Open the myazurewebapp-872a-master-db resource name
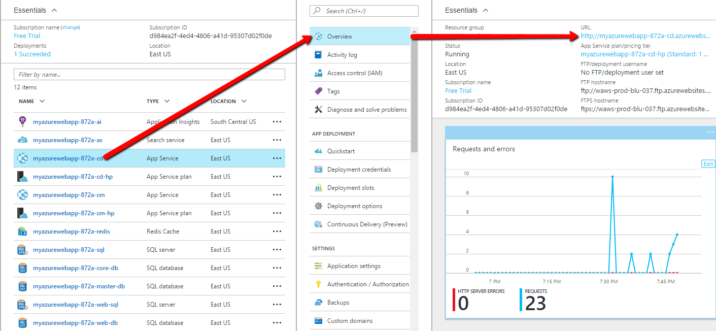 [x=79, y=286]
